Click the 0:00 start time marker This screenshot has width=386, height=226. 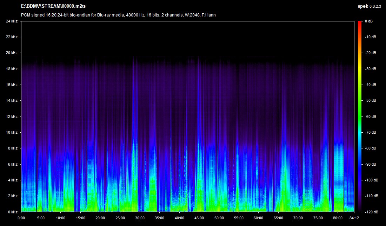[21, 217]
